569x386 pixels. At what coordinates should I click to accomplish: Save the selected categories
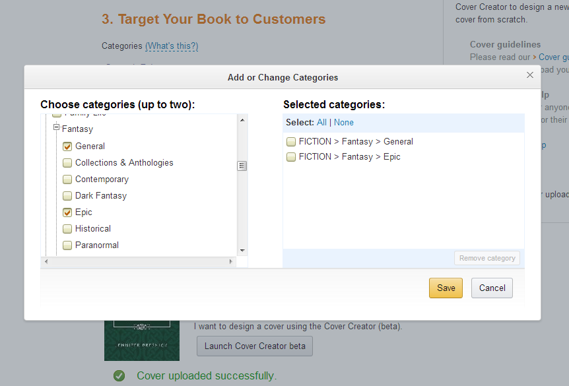pyautogui.click(x=446, y=288)
